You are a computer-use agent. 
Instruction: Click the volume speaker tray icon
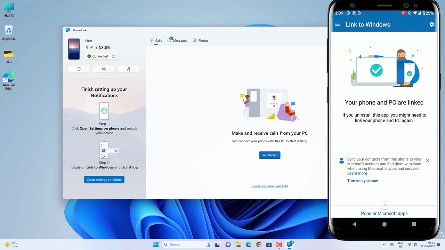pyautogui.click(x=415, y=244)
